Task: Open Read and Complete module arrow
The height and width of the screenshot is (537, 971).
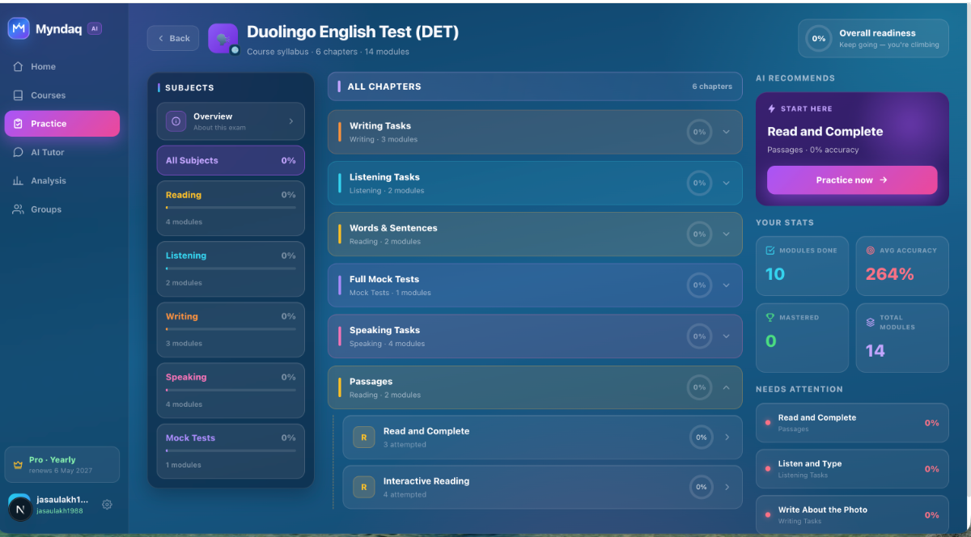Action: click(x=727, y=438)
